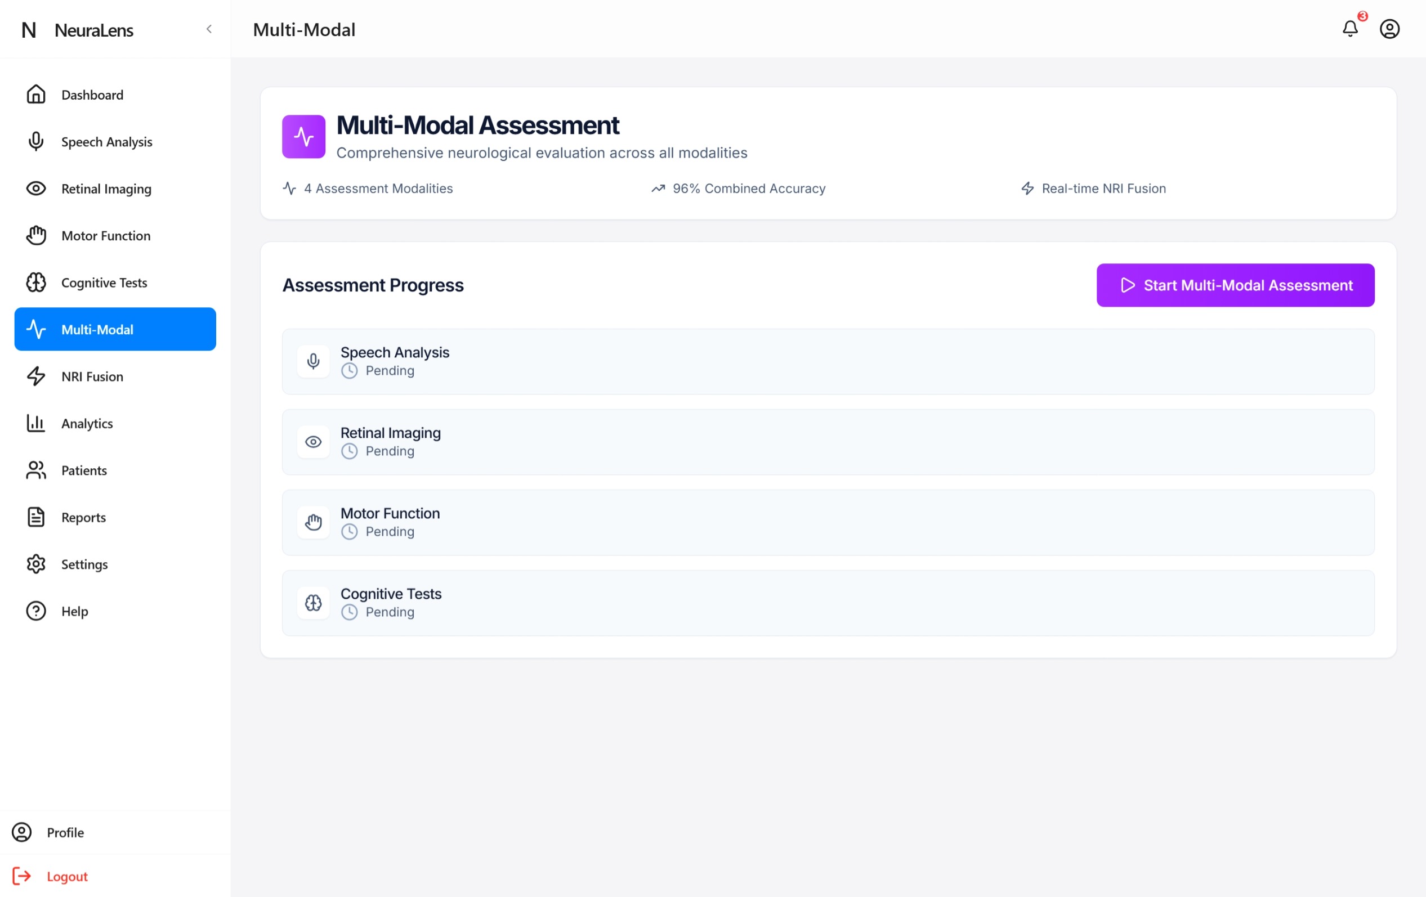Click the Logout link

67,876
